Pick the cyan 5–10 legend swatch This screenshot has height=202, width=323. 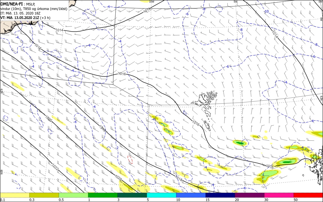click(161, 195)
